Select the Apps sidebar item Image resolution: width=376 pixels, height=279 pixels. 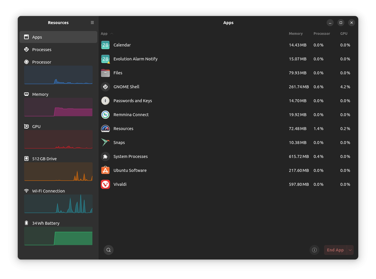[x=58, y=37]
